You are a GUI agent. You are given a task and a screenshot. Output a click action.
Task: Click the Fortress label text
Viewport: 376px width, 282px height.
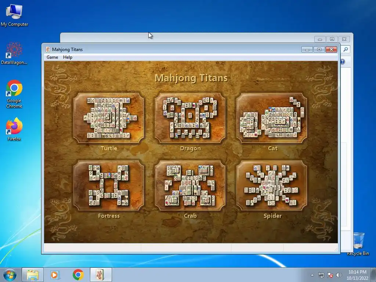point(109,216)
